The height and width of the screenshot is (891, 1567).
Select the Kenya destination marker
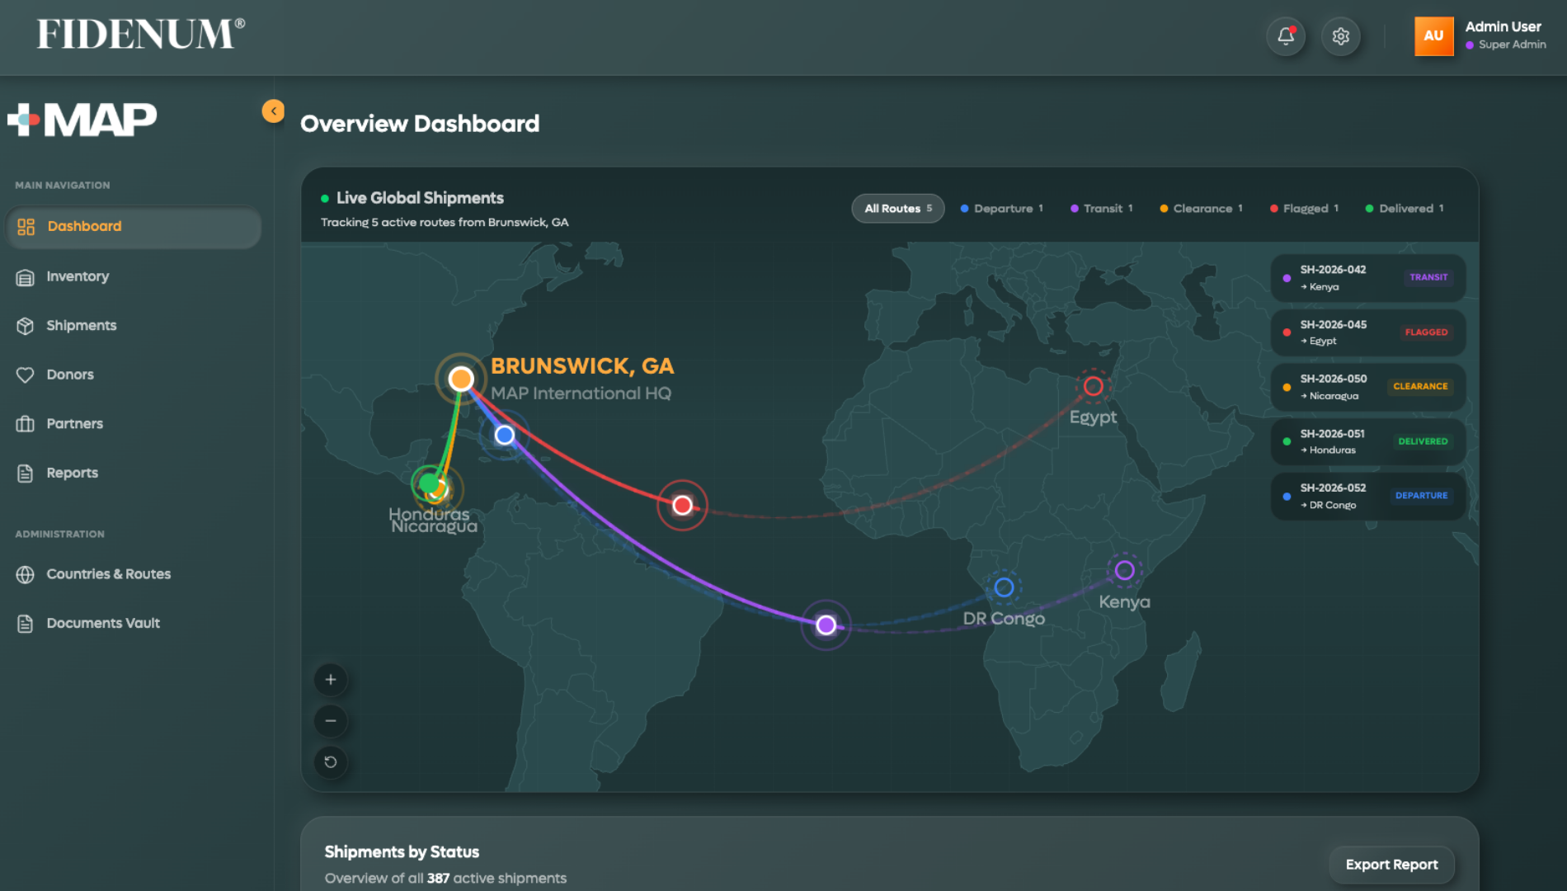click(x=1124, y=570)
